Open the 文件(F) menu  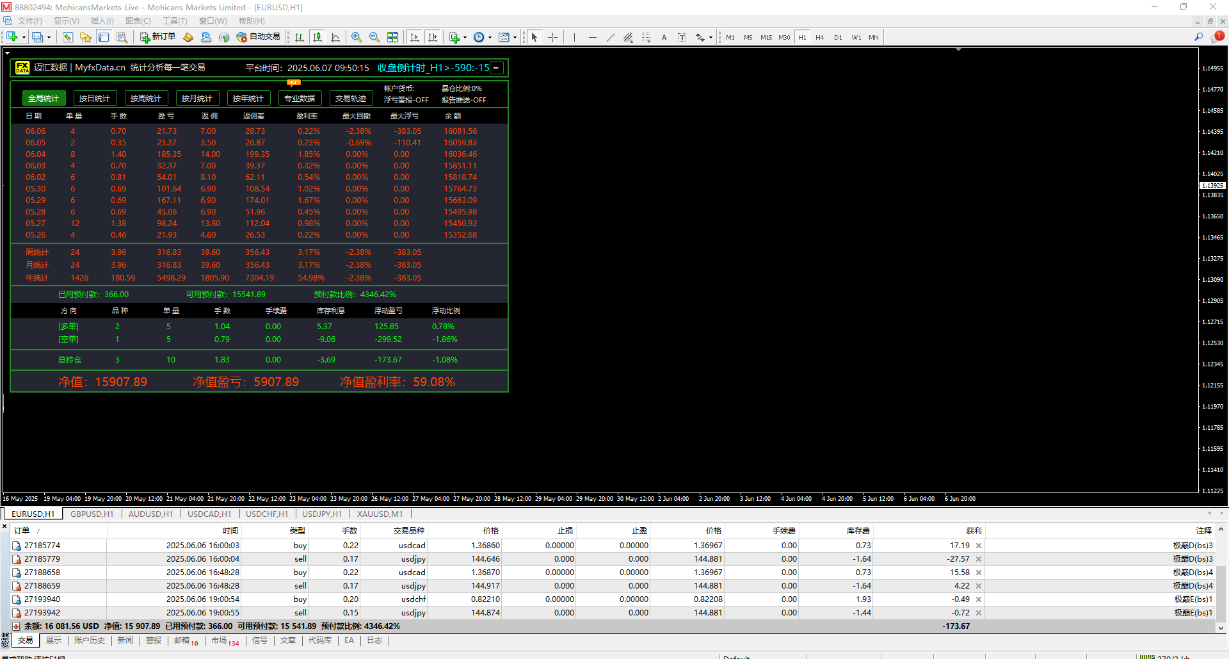[x=29, y=21]
